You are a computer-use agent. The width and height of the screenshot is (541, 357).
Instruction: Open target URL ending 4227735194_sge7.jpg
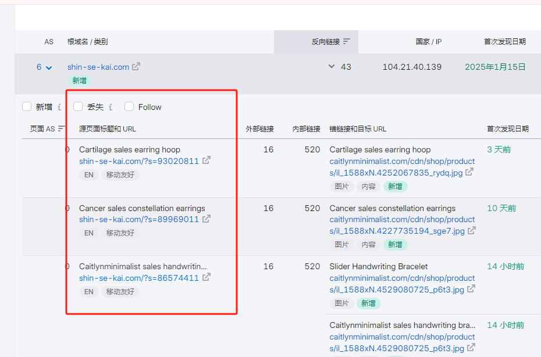pyautogui.click(x=402, y=225)
